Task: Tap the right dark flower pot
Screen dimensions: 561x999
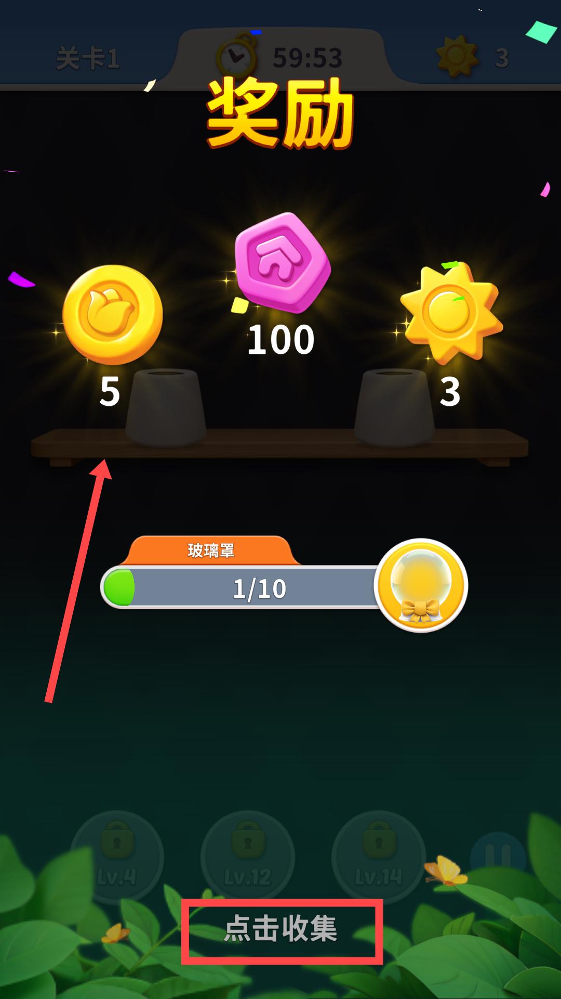Action: pyautogui.click(x=395, y=407)
